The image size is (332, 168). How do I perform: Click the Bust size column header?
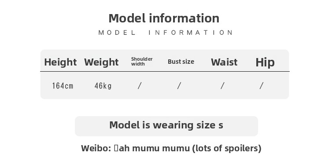[x=181, y=62]
